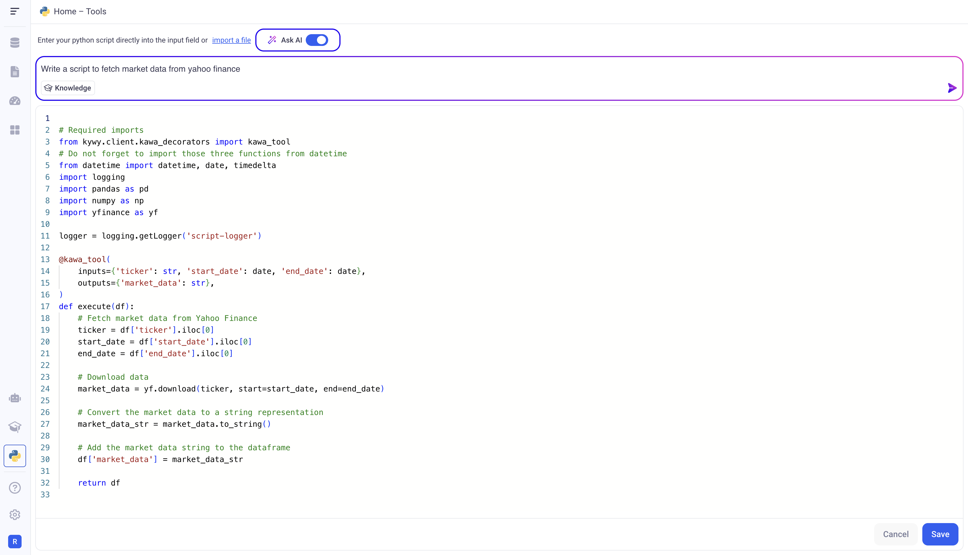Open the dashboard gauge sidebar icon
968x555 pixels.
15,101
